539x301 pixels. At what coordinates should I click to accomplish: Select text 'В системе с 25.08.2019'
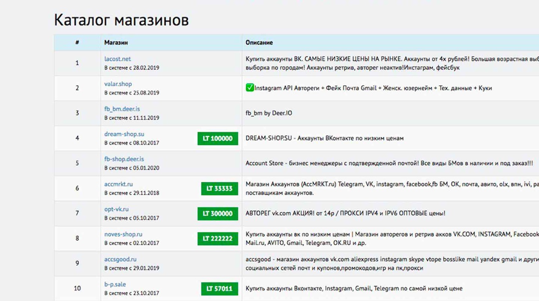(x=132, y=93)
